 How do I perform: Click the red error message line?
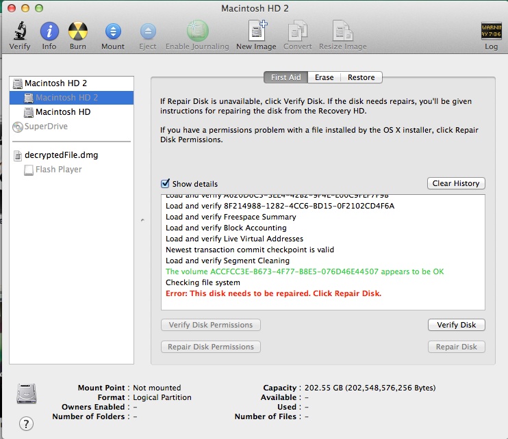click(273, 293)
